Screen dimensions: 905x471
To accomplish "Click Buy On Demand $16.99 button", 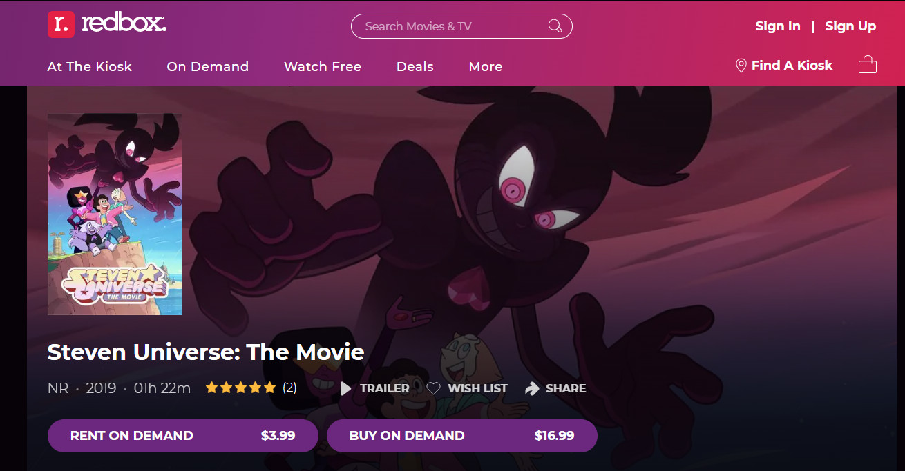I will coord(462,436).
